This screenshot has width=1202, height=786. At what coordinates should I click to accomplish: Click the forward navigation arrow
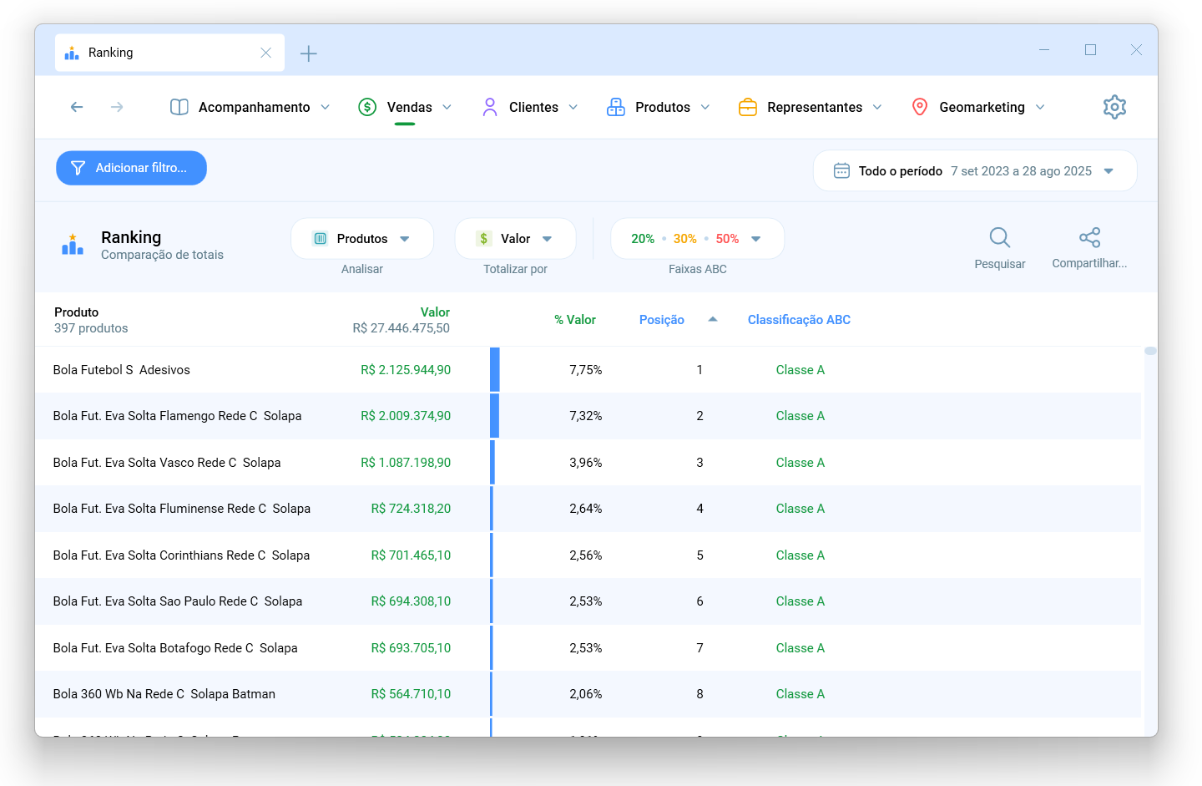click(x=117, y=107)
